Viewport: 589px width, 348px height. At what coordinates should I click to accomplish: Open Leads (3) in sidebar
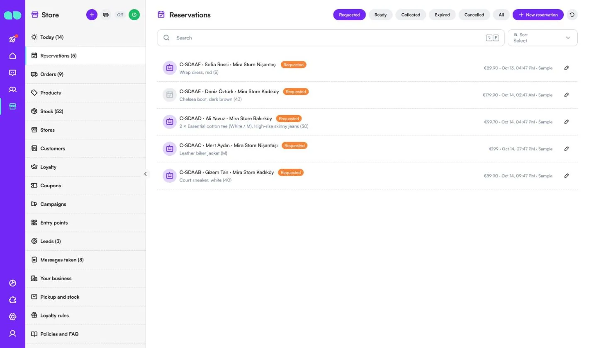(85, 241)
